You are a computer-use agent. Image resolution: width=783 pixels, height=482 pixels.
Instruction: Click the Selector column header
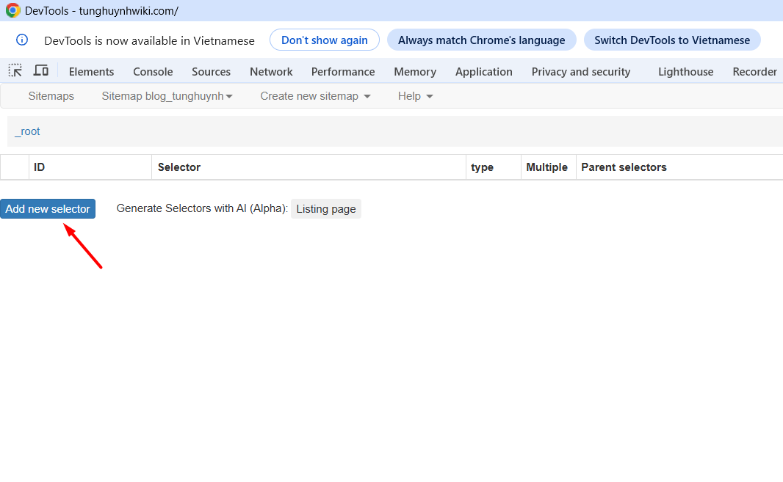pyautogui.click(x=179, y=167)
